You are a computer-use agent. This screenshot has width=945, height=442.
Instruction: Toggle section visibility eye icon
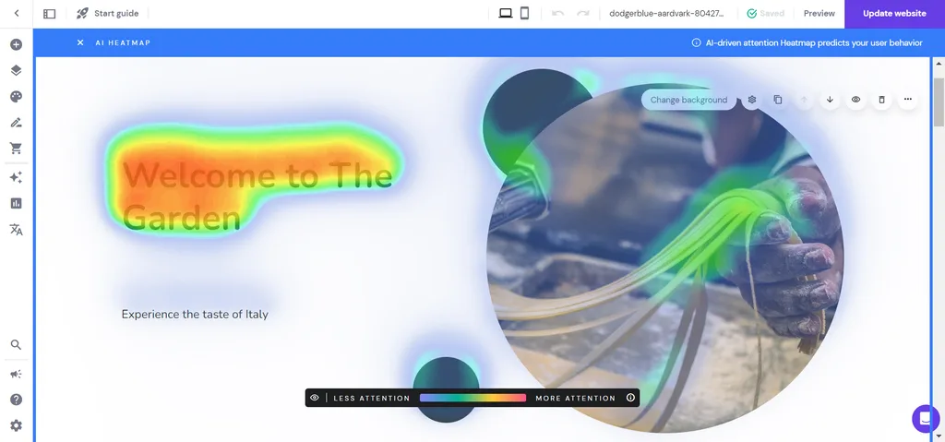855,100
